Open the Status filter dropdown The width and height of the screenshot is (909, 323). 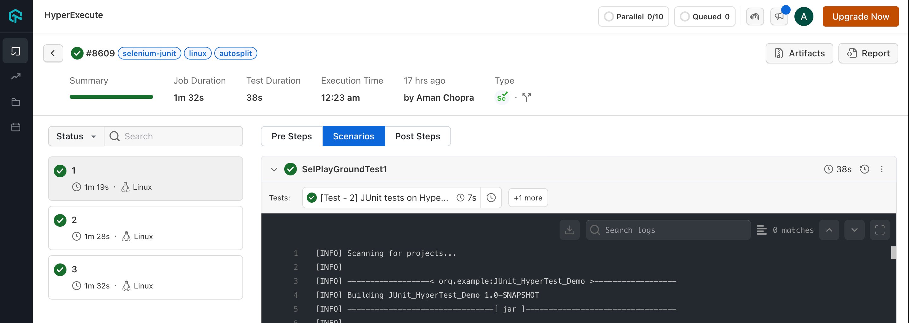pos(76,136)
